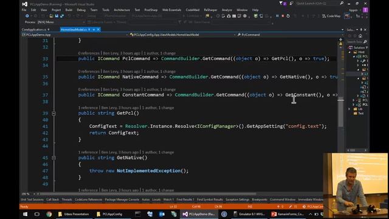Open the Command Window tab
This screenshot has height=219, width=389.
tap(283, 200)
